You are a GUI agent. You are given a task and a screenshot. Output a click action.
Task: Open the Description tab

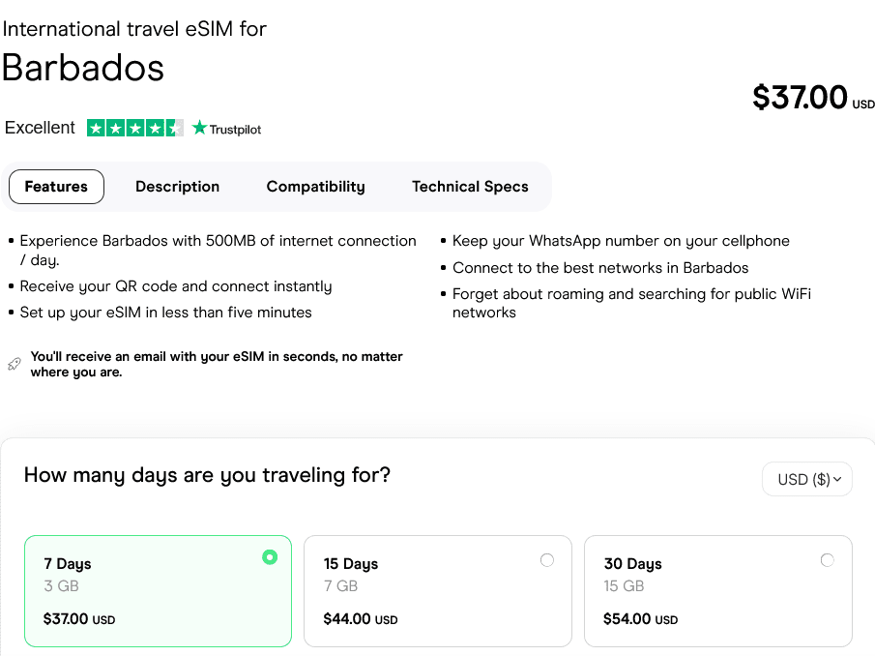click(x=177, y=187)
